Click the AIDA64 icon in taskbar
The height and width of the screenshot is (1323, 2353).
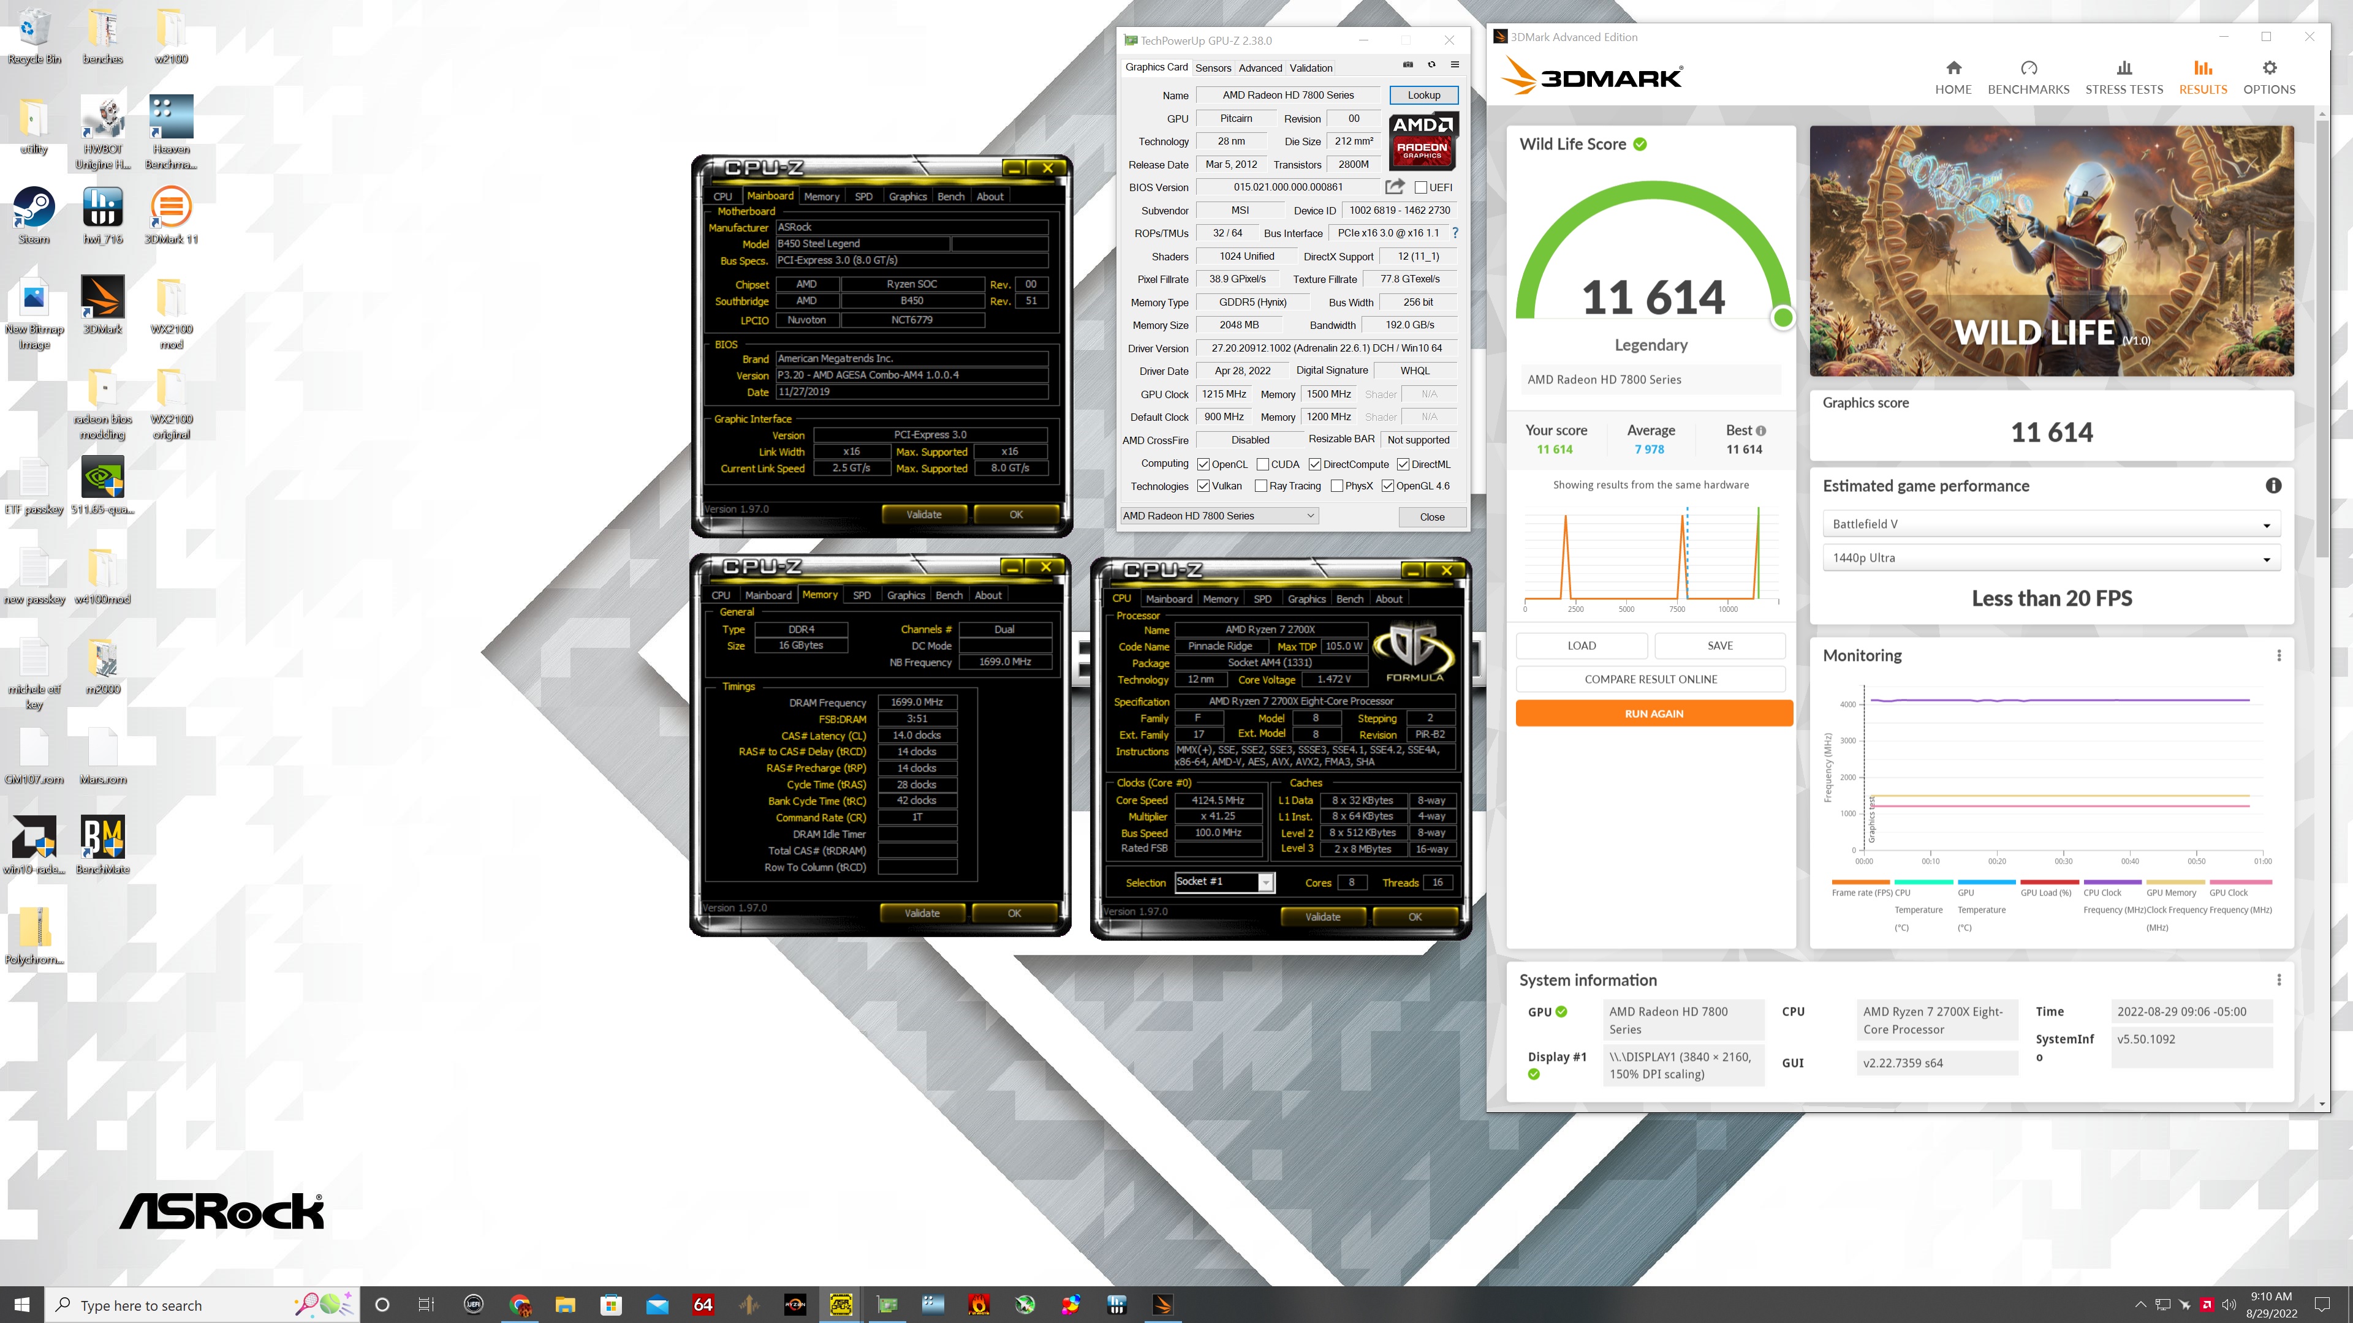pyautogui.click(x=703, y=1305)
